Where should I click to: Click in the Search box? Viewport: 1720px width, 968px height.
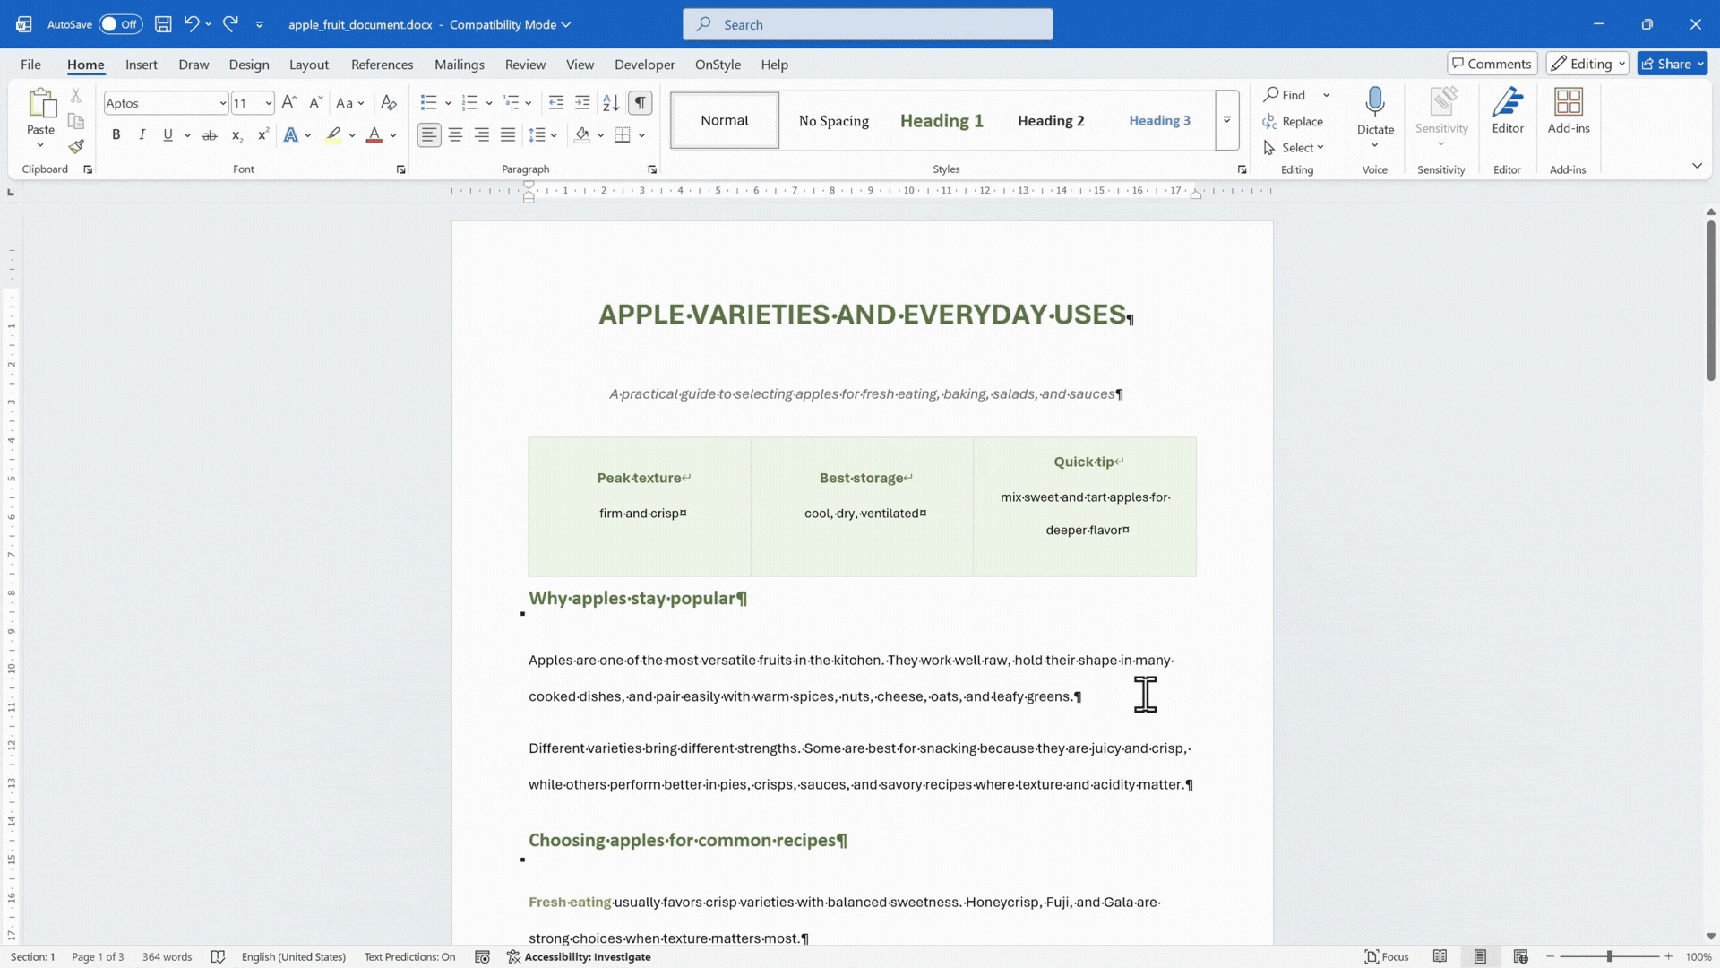tap(867, 24)
